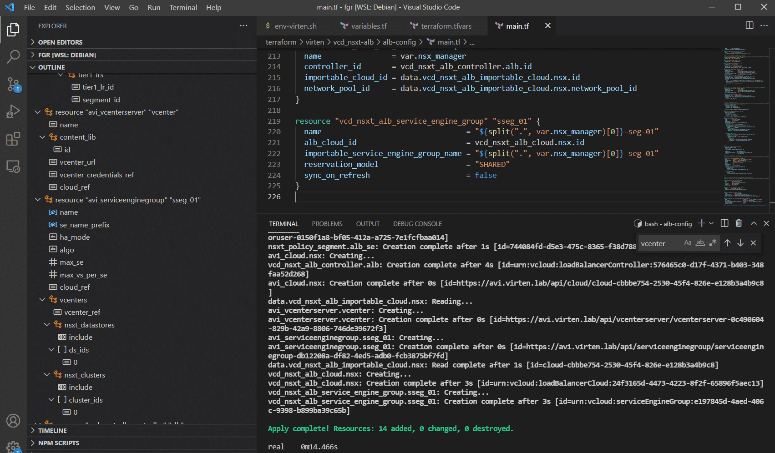Open the Help menu

(213, 7)
